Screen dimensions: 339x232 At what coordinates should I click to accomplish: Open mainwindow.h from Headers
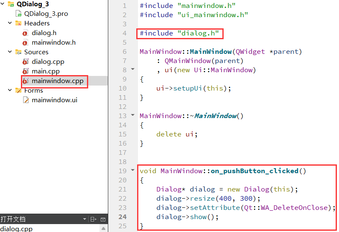pos(54,43)
